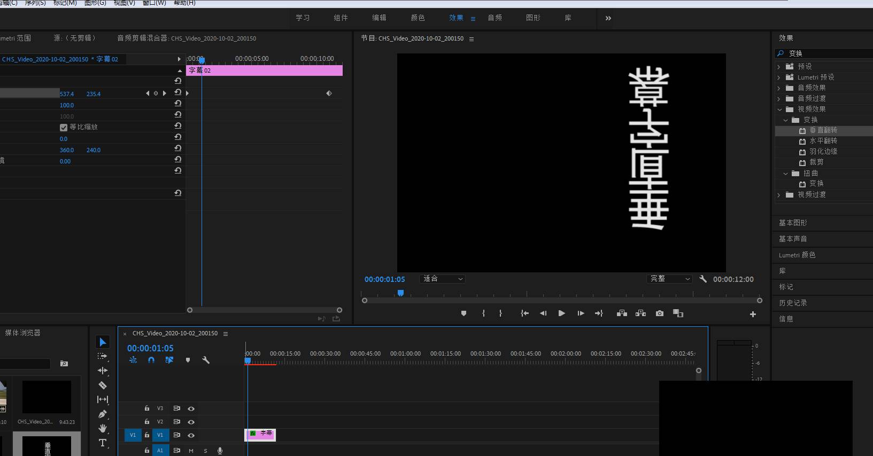Screen dimensions: 873x456
Task: Open the 基本图形 panel
Action: (x=793, y=223)
